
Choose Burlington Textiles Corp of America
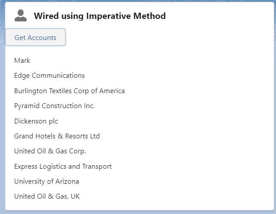tap(69, 91)
